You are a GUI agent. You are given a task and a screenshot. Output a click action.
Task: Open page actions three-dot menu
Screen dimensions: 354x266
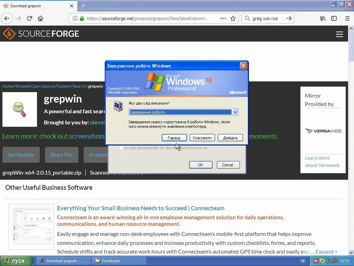(x=223, y=19)
